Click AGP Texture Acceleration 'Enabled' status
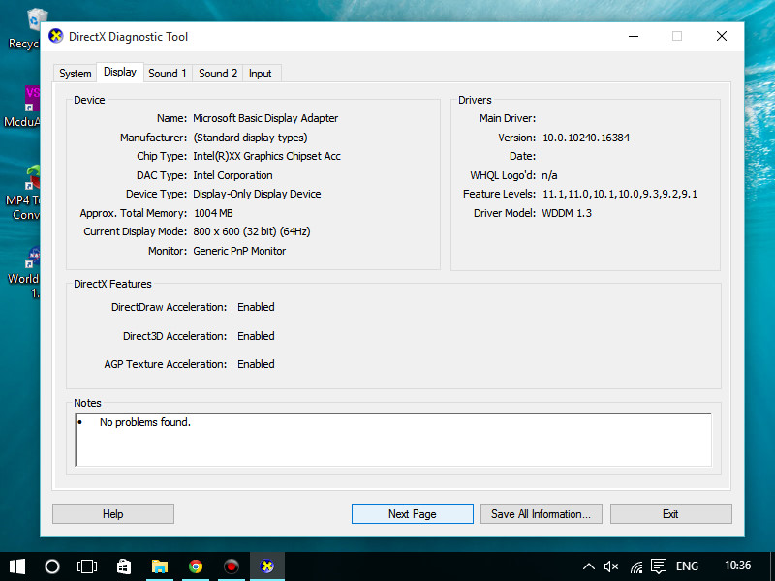775x581 pixels. (256, 364)
